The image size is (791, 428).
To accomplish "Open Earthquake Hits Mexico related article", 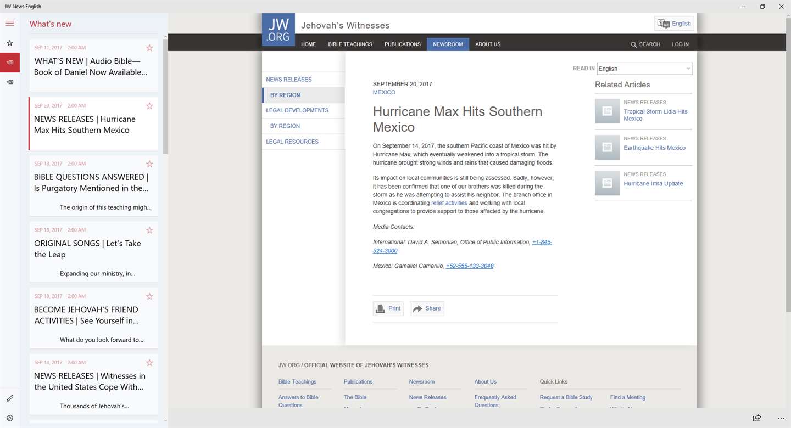I will tap(654, 148).
